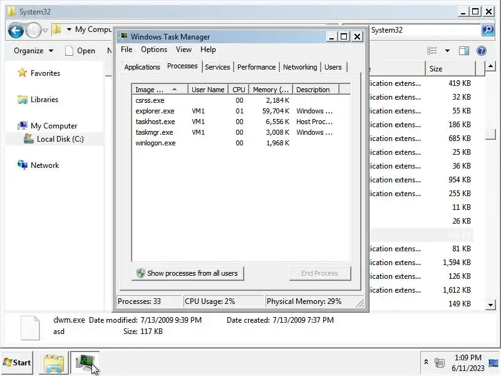Select Libraries in the navigation pane
Image resolution: width=501 pixels, height=376 pixels.
click(x=44, y=100)
